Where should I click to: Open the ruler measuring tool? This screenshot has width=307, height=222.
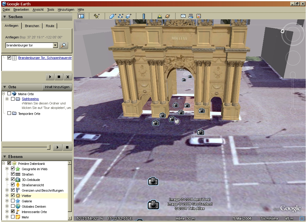click(x=144, y=16)
